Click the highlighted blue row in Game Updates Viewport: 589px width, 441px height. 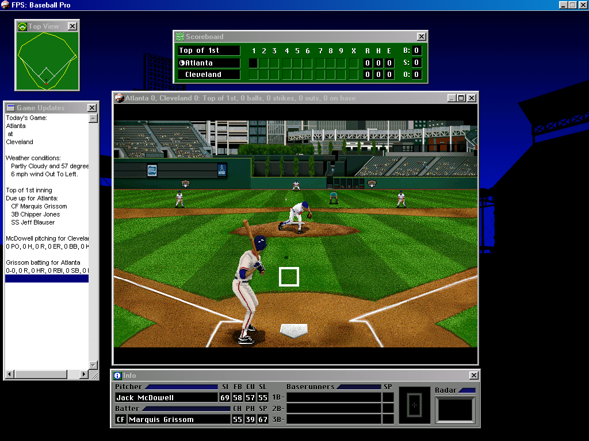[x=47, y=278]
